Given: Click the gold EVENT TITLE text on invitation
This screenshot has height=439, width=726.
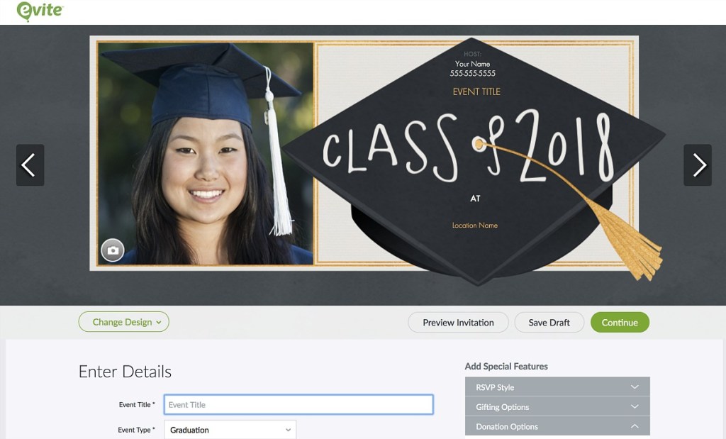Looking at the screenshot, I should 476,91.
